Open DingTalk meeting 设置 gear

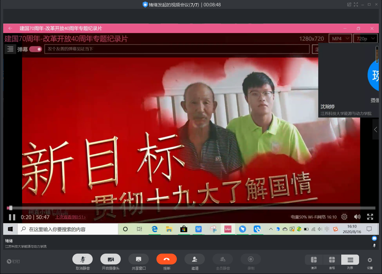click(370, 260)
